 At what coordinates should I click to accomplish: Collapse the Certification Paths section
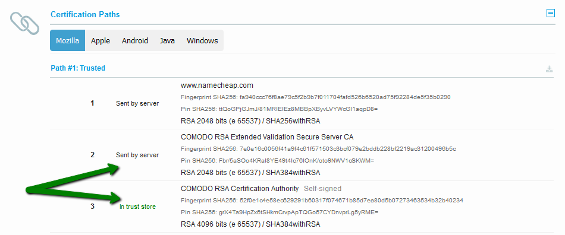click(550, 13)
